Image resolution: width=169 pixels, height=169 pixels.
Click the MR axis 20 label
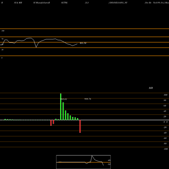click(x=165, y=117)
